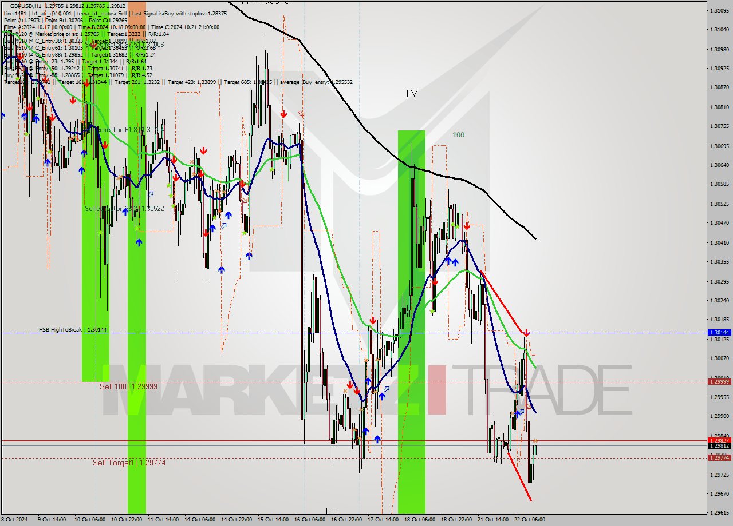Click the 'average_Buy_entry: 1.295532' text
The image size is (733, 526).
tap(317, 82)
